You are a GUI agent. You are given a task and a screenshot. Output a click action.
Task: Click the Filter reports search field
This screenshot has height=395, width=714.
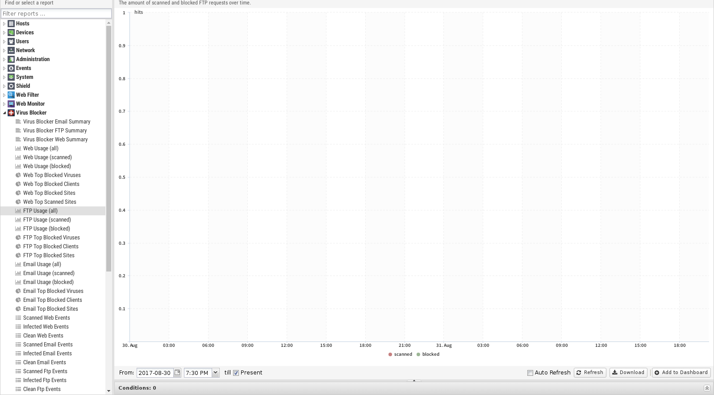pyautogui.click(x=56, y=13)
